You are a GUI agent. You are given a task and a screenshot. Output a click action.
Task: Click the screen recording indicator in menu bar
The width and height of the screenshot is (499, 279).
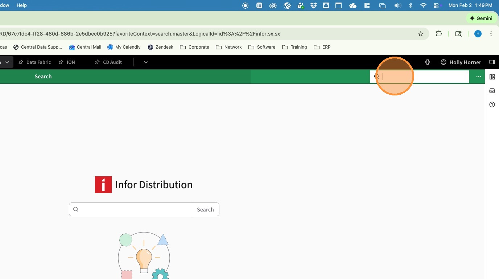[x=246, y=5]
